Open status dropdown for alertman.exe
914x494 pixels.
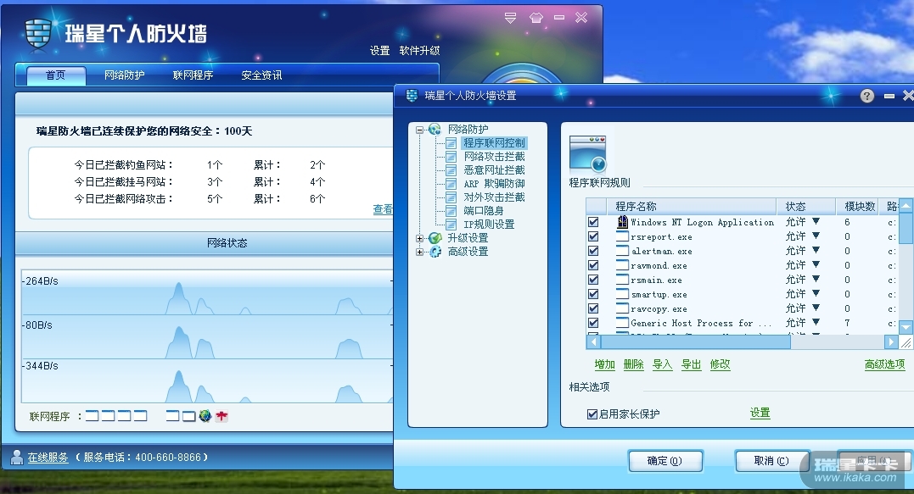coord(816,250)
